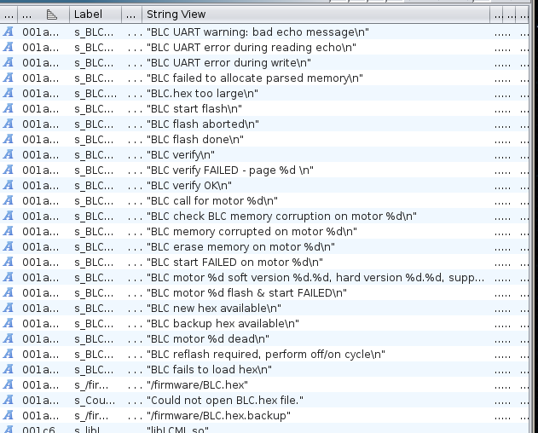Select string "BLC flash aborted\n"
The height and width of the screenshot is (433, 538).
[203, 124]
